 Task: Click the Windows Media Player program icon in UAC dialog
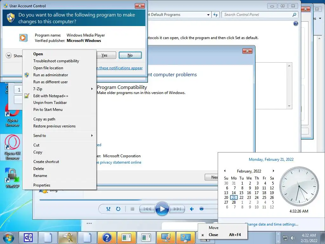pyautogui.click(x=23, y=38)
